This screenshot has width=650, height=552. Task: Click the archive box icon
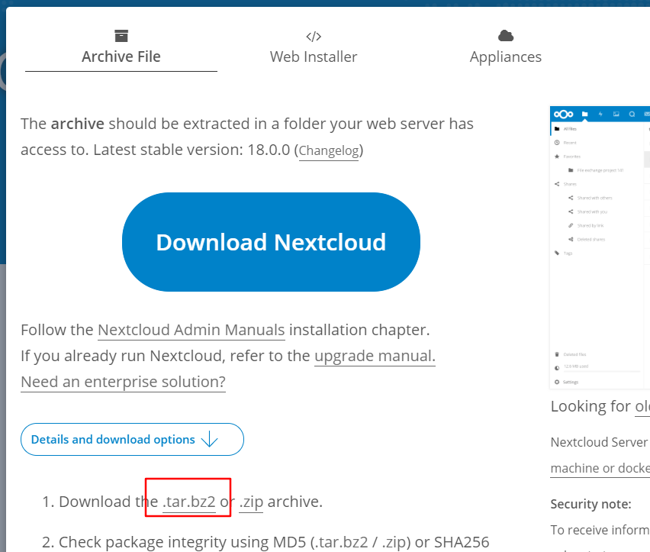(121, 36)
